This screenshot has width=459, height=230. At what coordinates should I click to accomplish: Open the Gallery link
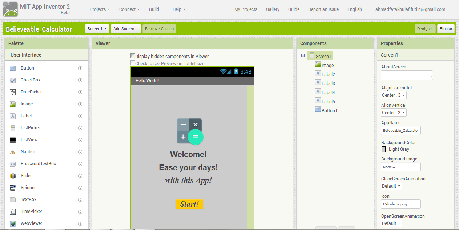coord(273,9)
